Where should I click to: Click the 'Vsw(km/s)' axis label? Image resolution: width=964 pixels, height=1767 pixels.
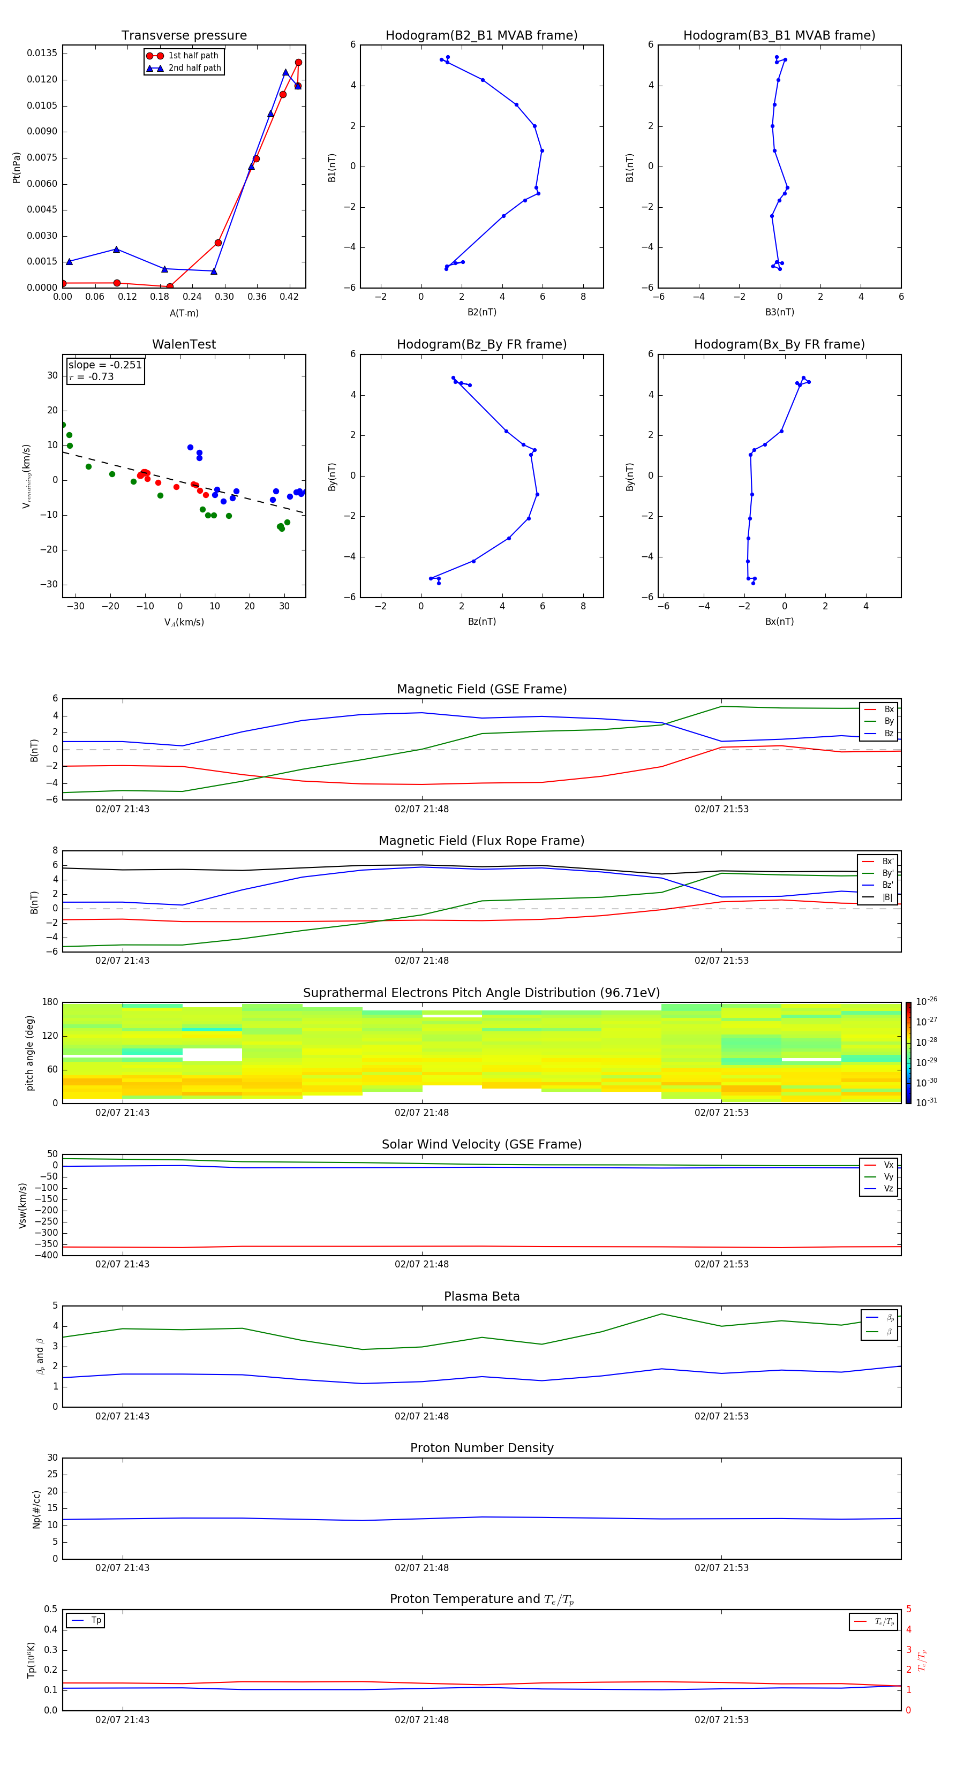(x=22, y=1205)
